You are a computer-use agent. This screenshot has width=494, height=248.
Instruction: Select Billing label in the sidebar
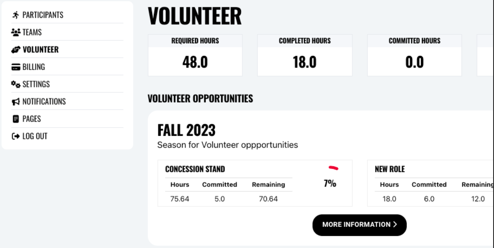pyautogui.click(x=34, y=67)
